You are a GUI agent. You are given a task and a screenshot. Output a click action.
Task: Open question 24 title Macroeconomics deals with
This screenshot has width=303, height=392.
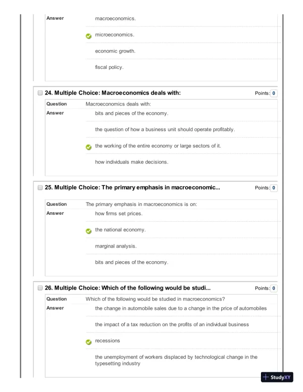(x=117, y=93)
